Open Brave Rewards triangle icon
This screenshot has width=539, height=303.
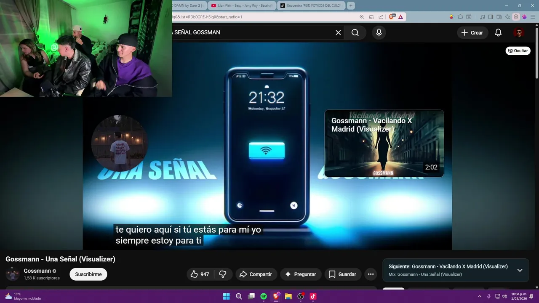pos(400,17)
